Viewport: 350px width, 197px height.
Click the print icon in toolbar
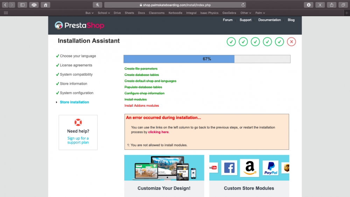[34, 5]
